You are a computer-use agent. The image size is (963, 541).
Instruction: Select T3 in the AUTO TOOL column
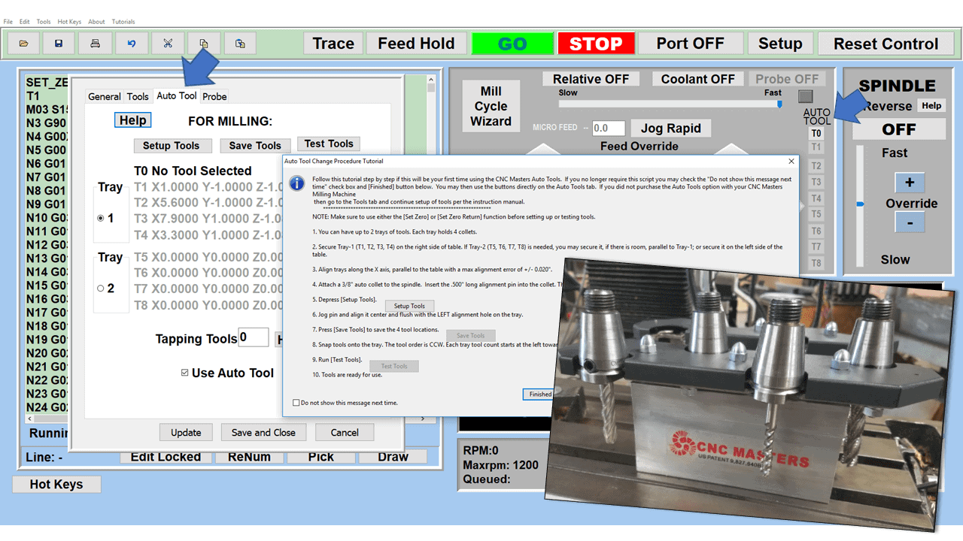tap(816, 183)
